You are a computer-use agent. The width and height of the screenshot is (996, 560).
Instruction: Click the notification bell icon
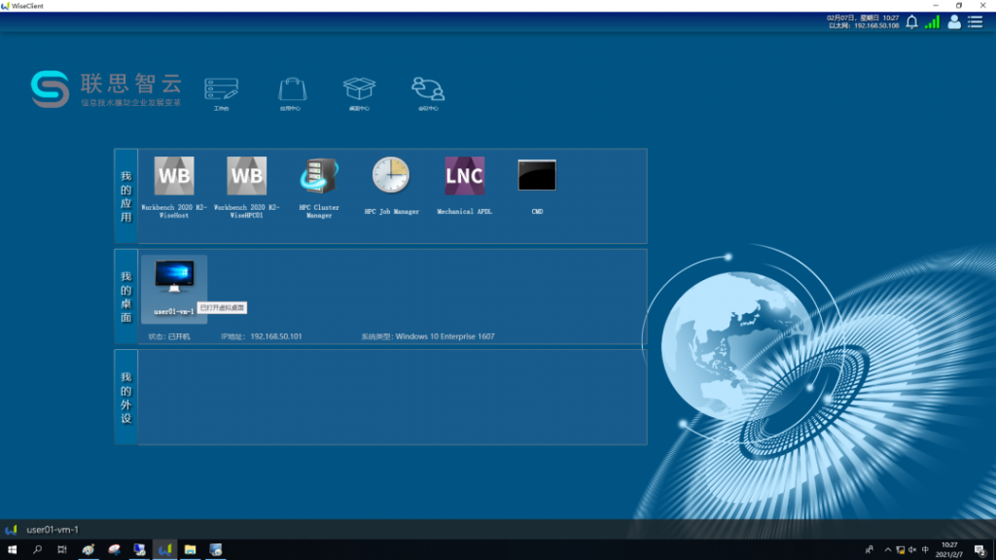pos(911,22)
